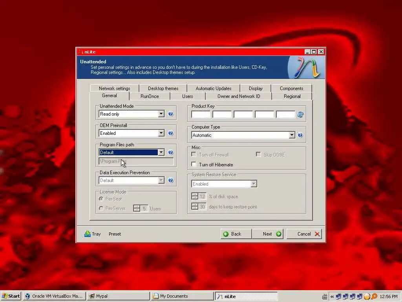Click the Product Key refresh icon

(300, 114)
